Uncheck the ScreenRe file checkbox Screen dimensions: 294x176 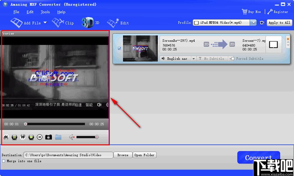coord(119,48)
